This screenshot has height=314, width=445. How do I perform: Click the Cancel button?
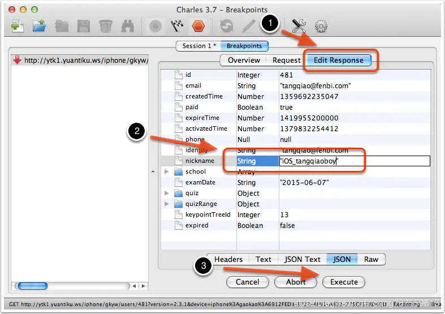tap(248, 282)
